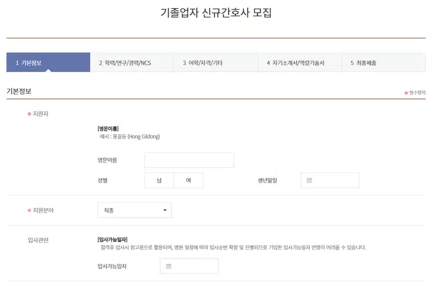Click the 생년월일 date input
This screenshot has height=288, width=434.
[330, 181]
